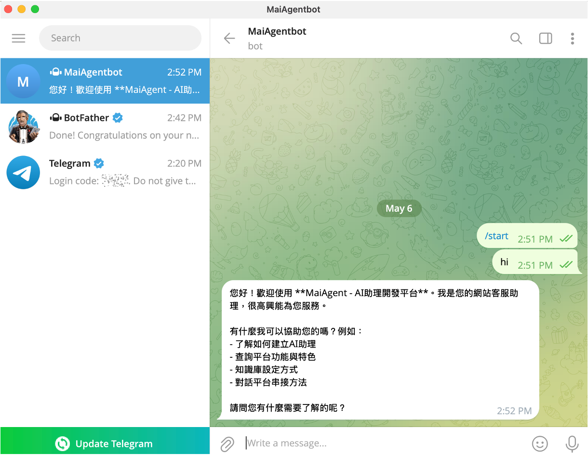The width and height of the screenshot is (588, 455).
Task: Click the /start command link
Action: click(496, 236)
